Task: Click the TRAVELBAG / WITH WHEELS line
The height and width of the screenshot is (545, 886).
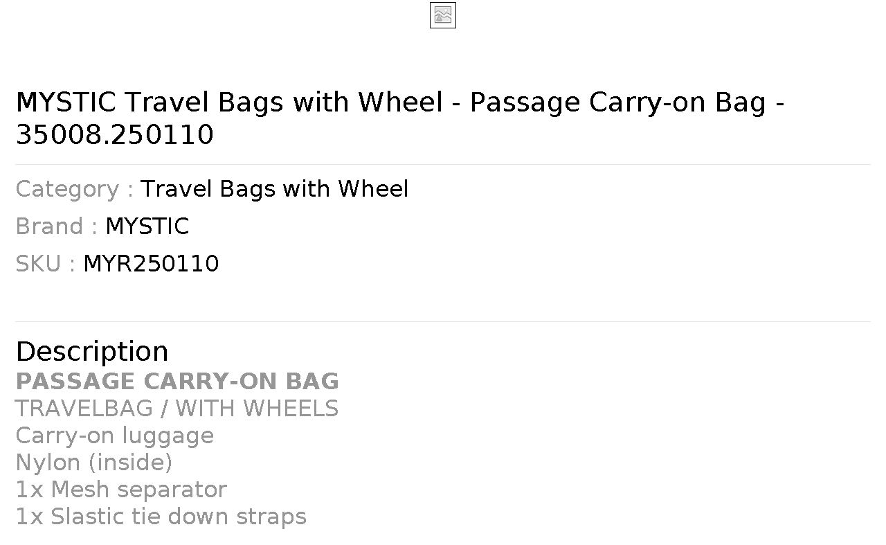Action: [177, 409]
